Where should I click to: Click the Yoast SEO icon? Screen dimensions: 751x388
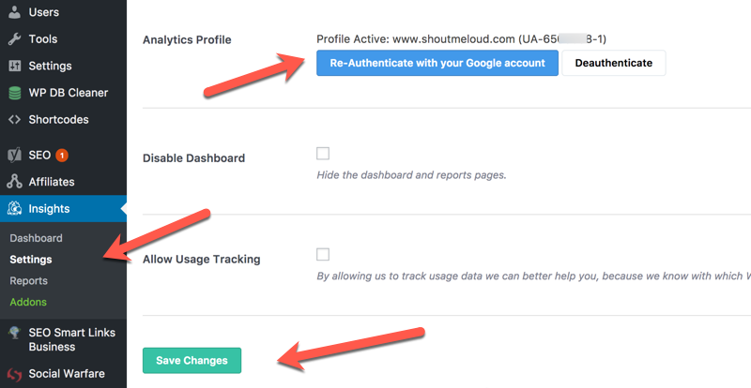[x=14, y=155]
